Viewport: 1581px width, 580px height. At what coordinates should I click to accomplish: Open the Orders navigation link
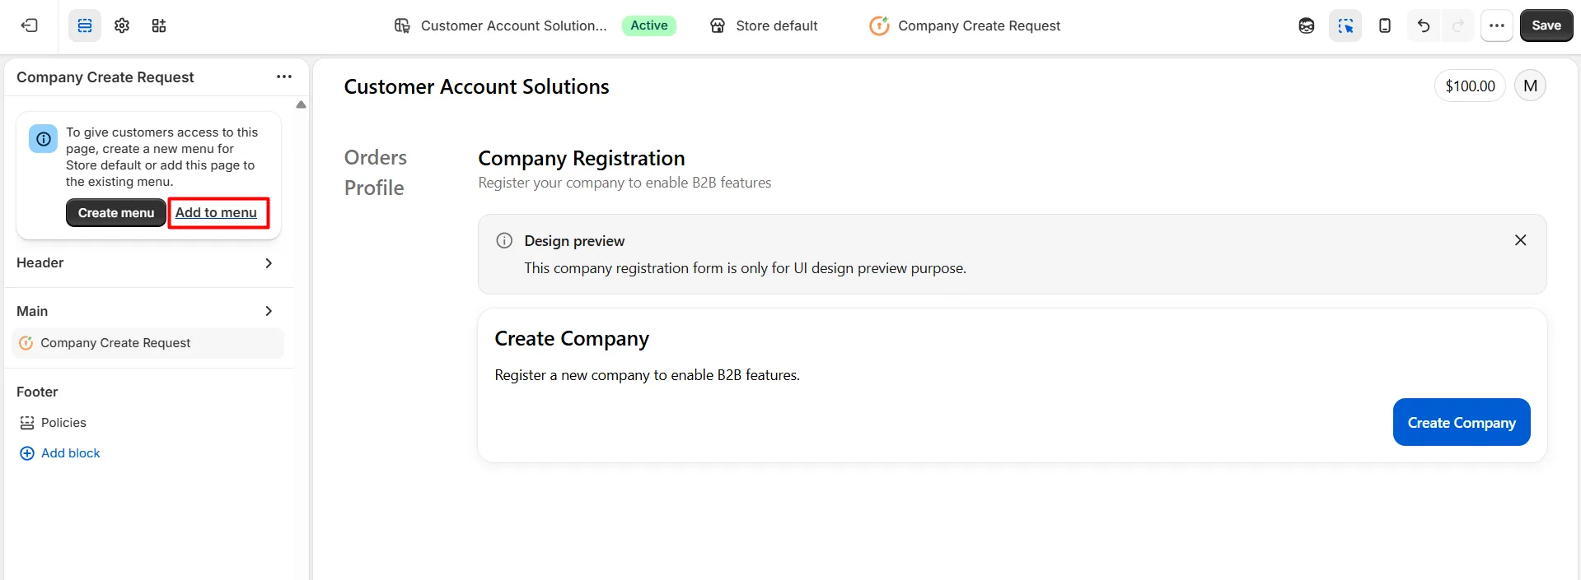(376, 157)
